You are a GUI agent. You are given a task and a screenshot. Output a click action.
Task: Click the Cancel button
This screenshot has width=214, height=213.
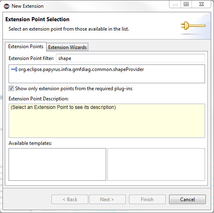pos(187,200)
